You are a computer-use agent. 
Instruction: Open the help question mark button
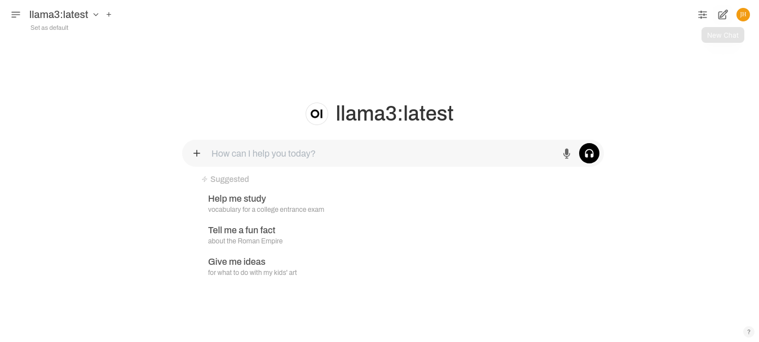tap(749, 332)
